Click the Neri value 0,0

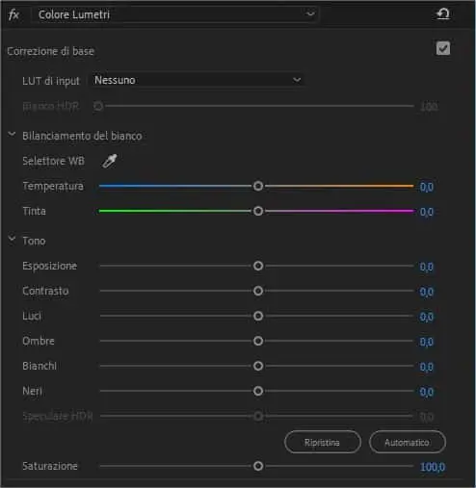click(427, 392)
